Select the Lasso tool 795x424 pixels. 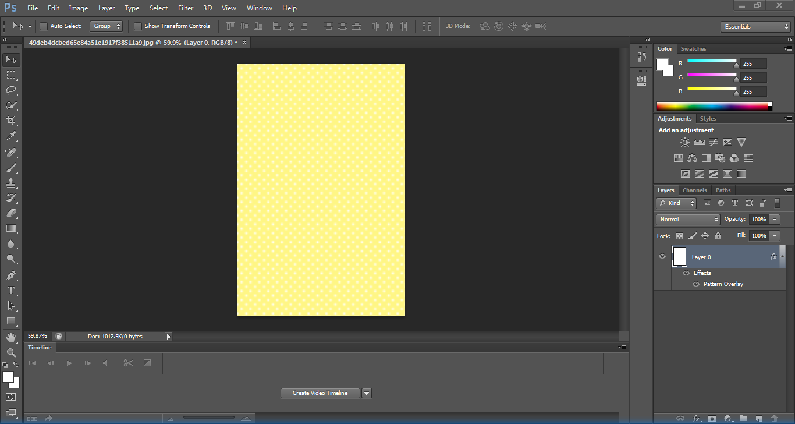click(x=11, y=90)
